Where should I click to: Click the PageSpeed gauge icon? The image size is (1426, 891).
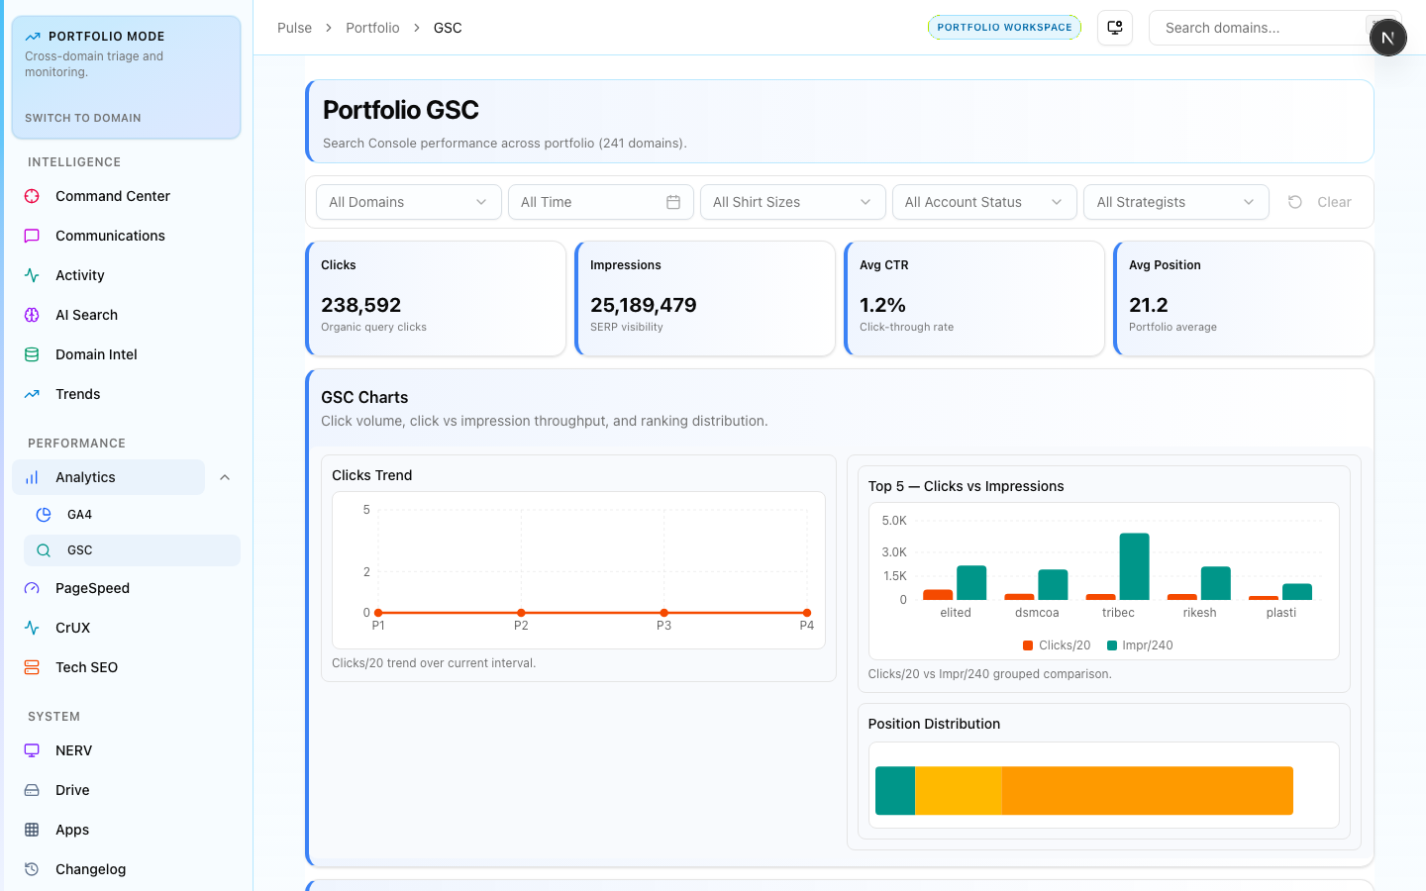32,588
